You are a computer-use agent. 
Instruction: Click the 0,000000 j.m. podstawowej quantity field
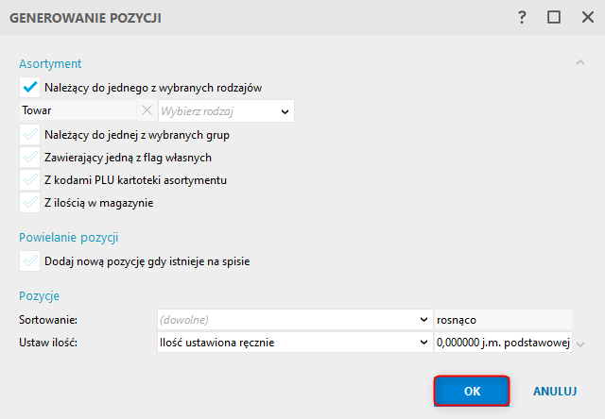pos(502,344)
